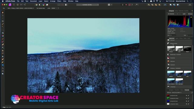Edit the Composite Green channel (pencil icon)
This screenshot has width=194, height=109.
click(x=189, y=98)
